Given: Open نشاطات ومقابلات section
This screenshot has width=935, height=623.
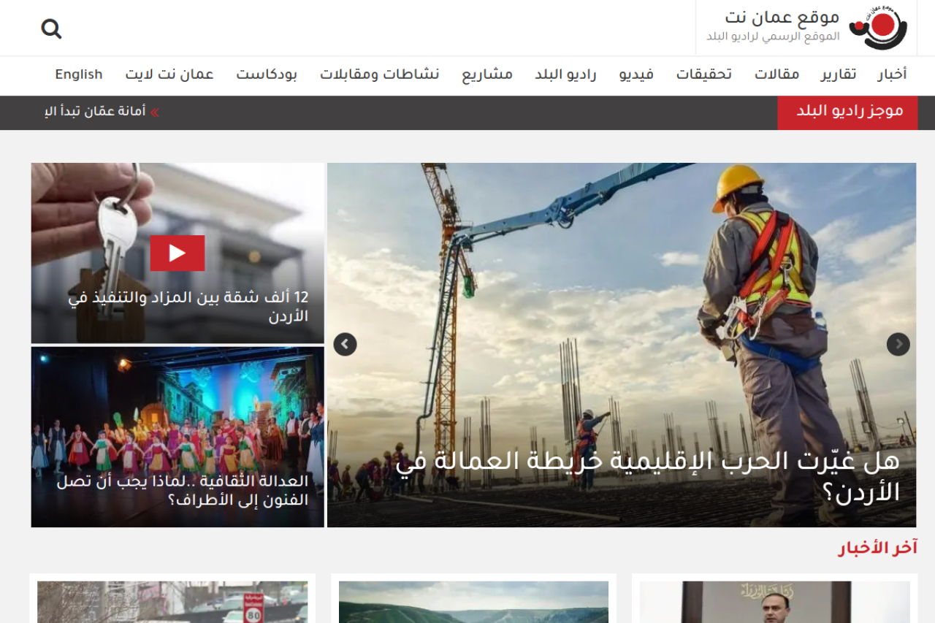Looking at the screenshot, I should tap(379, 74).
